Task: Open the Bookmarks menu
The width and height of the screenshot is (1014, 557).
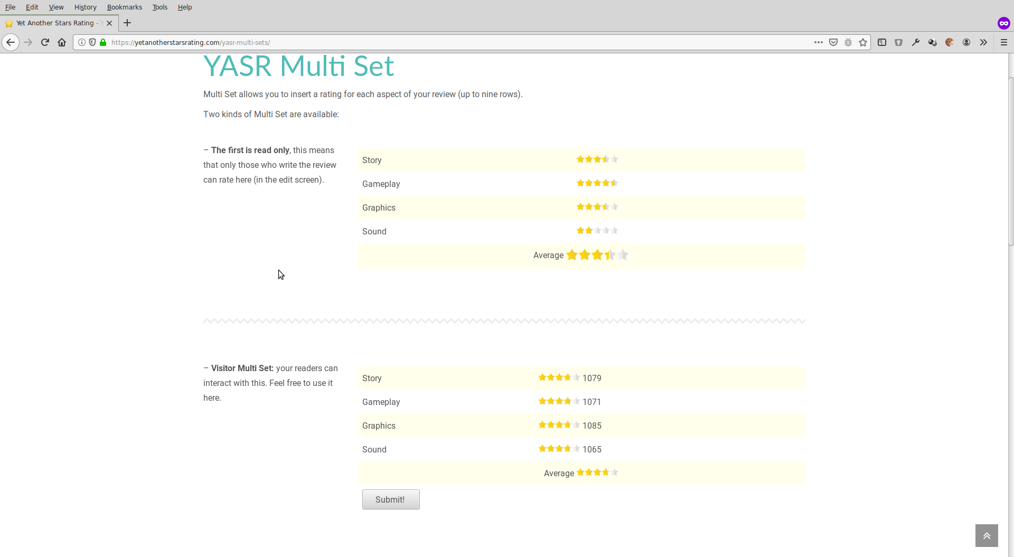Action: click(124, 7)
